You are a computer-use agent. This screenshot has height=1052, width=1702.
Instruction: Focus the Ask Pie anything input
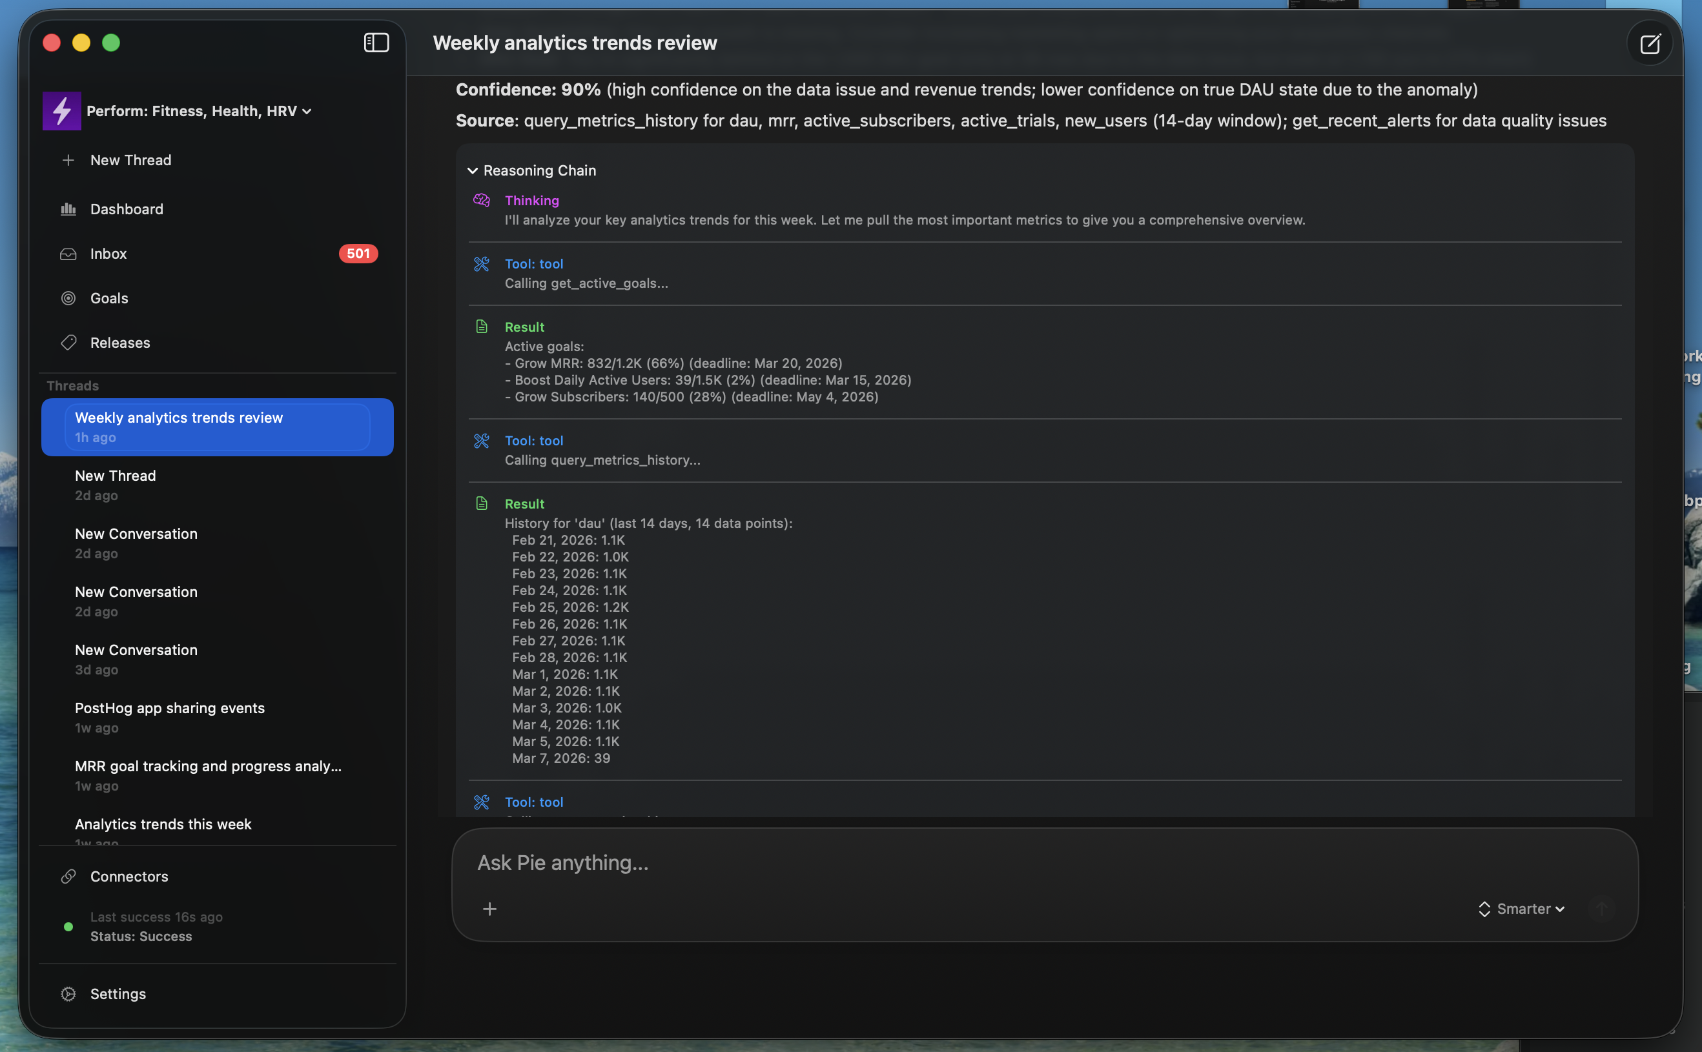click(974, 863)
